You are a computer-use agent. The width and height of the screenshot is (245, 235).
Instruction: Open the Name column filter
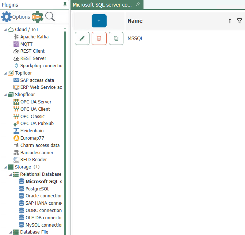pos(240,21)
